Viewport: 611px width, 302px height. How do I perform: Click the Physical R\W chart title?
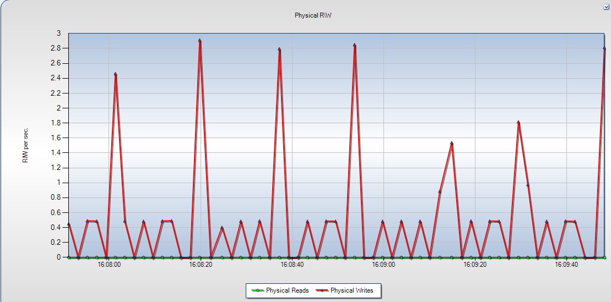pyautogui.click(x=313, y=15)
